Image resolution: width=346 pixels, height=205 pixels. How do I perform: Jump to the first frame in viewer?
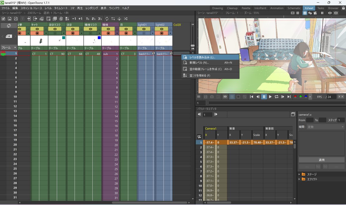coord(251,97)
